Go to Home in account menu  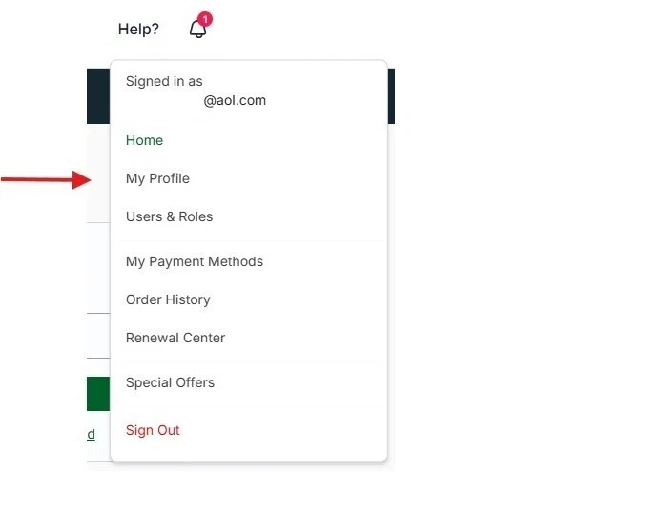coord(144,140)
